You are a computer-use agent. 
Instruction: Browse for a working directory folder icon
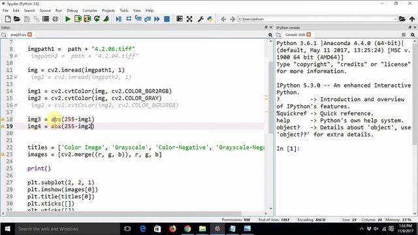point(402,19)
